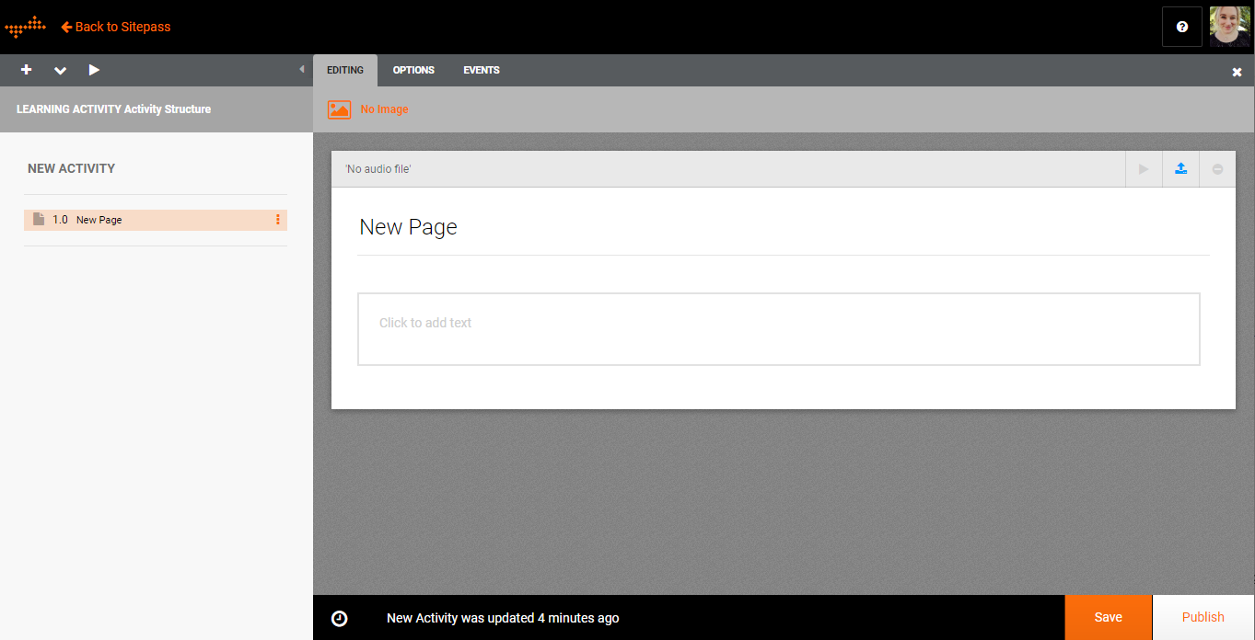
Task: Click LEARNING ACTIVITY Activity Structure header
Action: (x=113, y=109)
